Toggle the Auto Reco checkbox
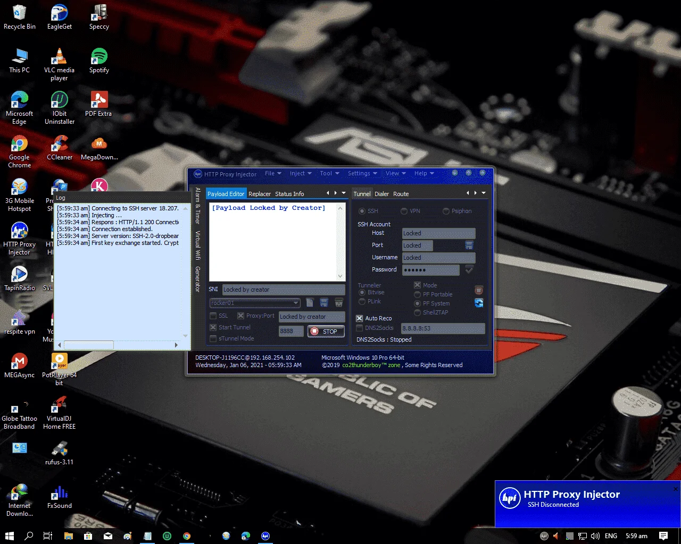 click(360, 318)
